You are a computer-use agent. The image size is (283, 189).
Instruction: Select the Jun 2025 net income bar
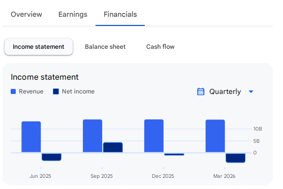(x=51, y=157)
